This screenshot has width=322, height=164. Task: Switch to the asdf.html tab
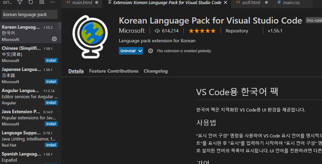(x=252, y=3)
